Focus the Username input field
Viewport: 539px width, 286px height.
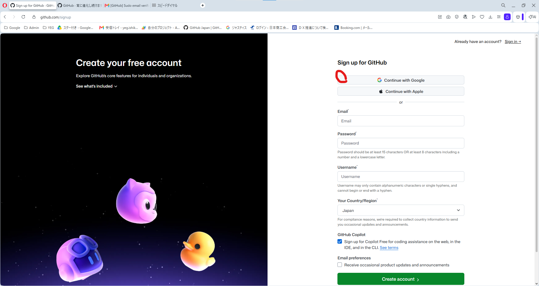coord(401,177)
